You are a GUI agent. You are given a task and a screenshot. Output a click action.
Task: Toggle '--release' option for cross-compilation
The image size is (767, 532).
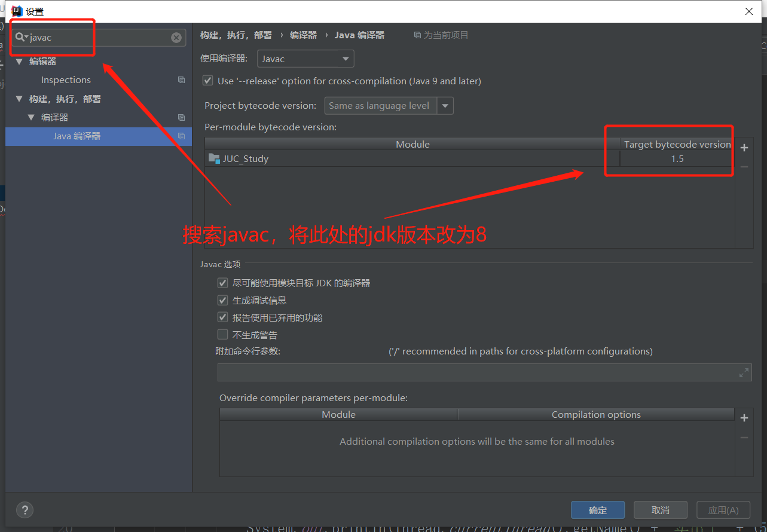208,81
